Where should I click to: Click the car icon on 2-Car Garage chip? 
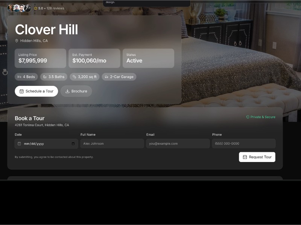coord(106,76)
